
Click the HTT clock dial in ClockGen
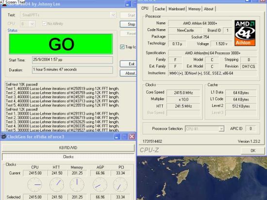pyautogui.click(x=57, y=185)
